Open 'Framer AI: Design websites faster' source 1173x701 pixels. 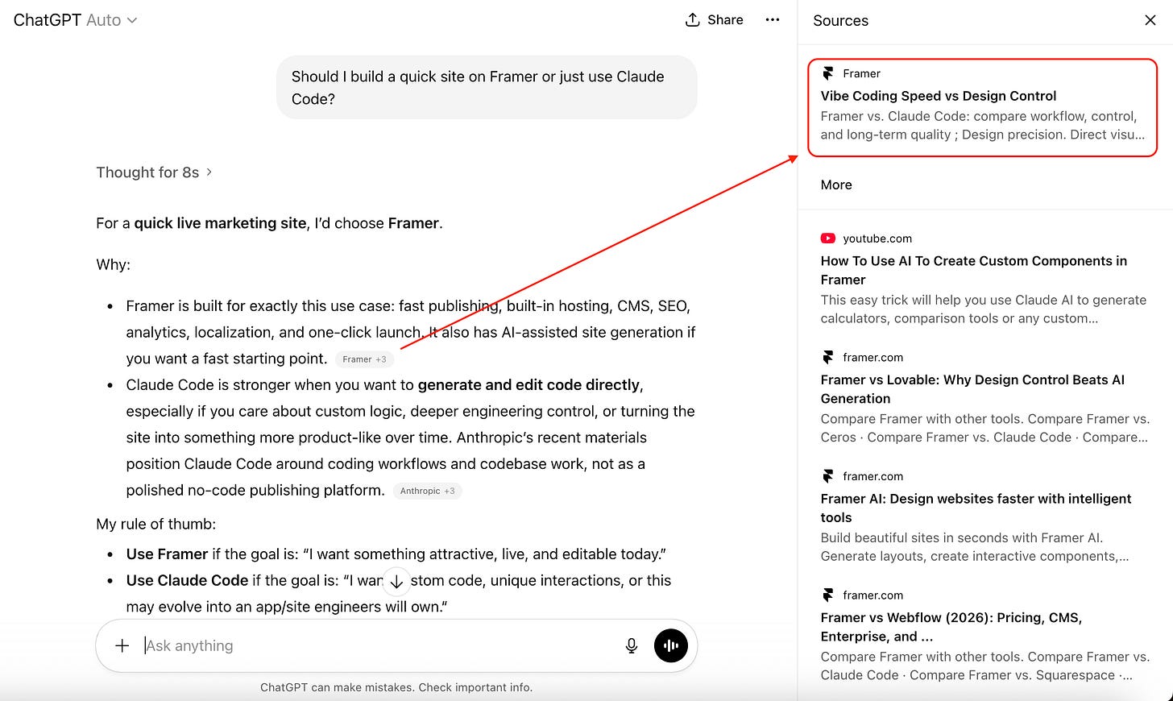(x=983, y=516)
